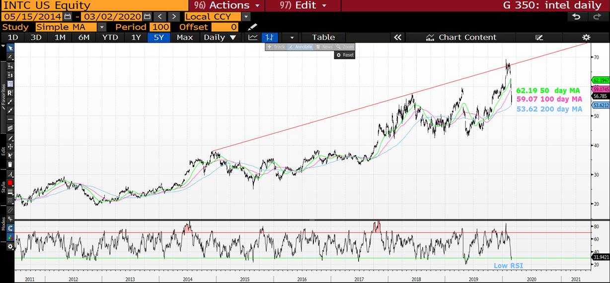Expand the Simple MA study dropdown
The image size is (610, 283).
point(101,27)
